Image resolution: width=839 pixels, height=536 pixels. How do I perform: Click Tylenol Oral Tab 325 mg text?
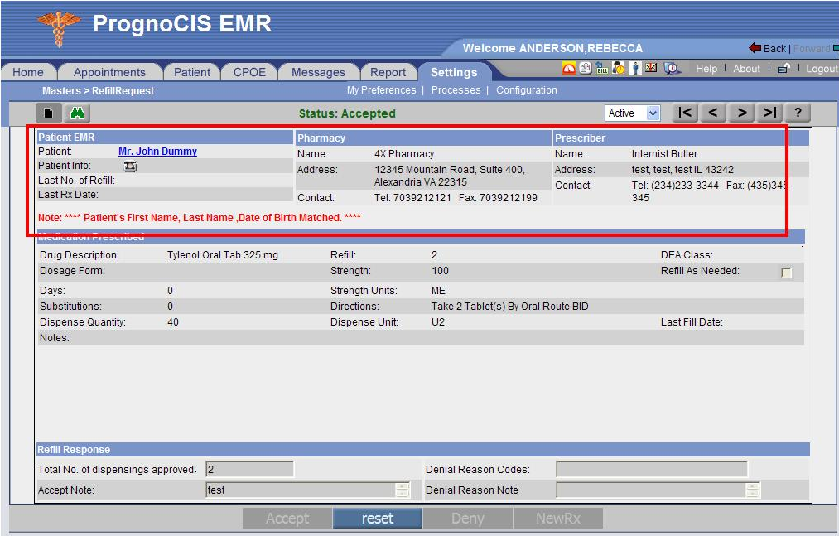223,255
